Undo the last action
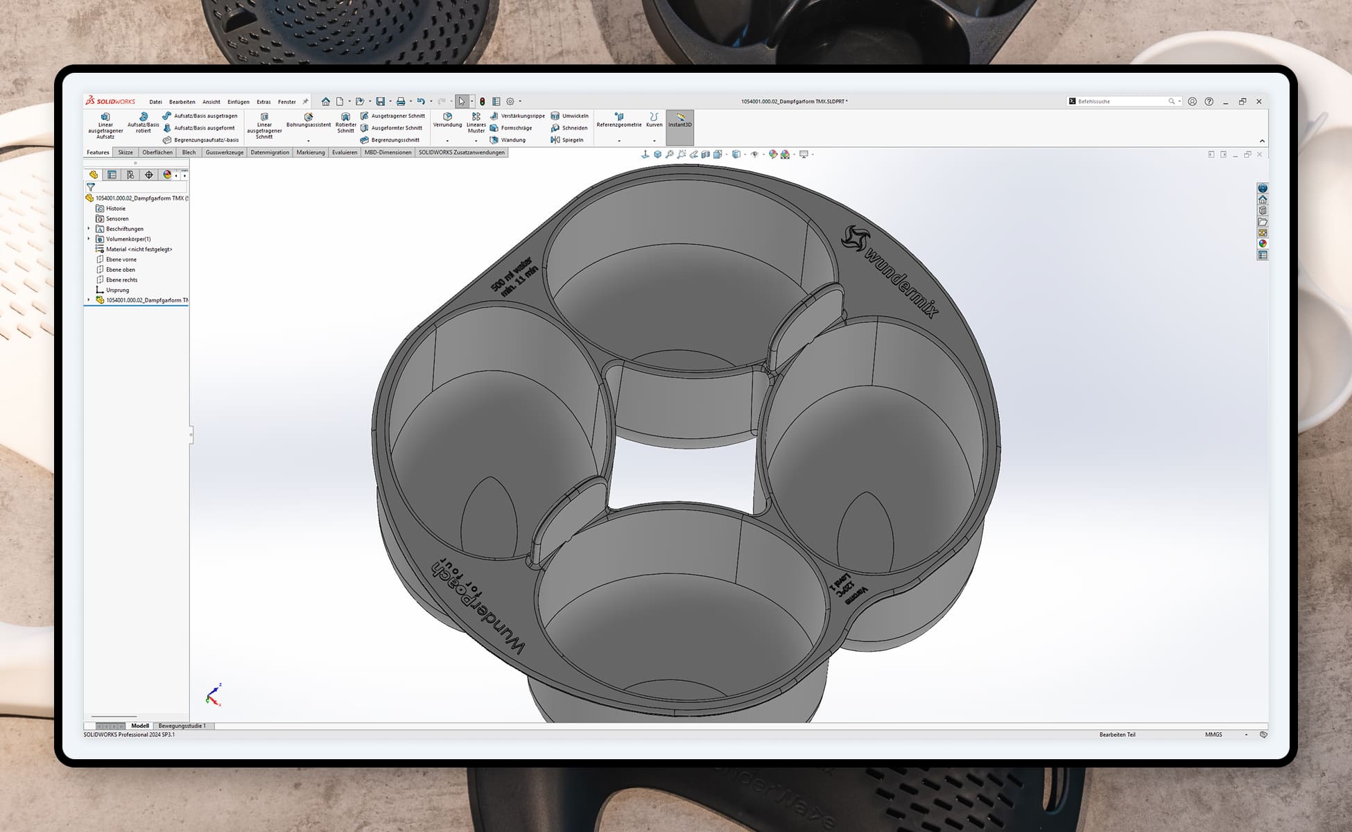This screenshot has width=1352, height=832. [x=420, y=101]
